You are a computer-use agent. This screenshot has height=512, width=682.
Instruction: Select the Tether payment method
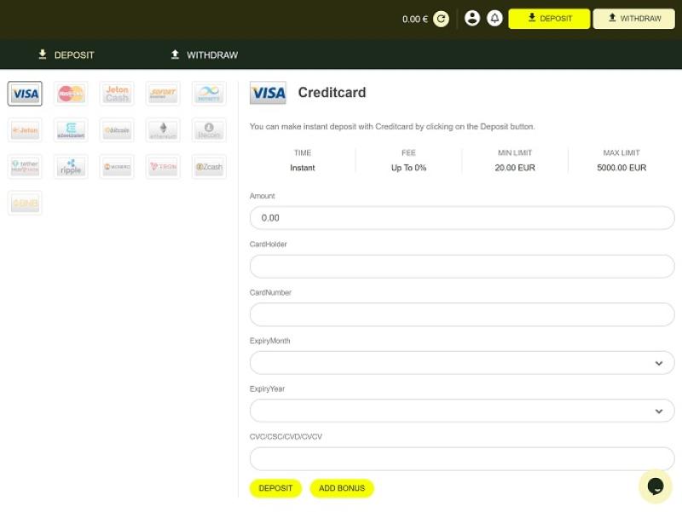[25, 167]
